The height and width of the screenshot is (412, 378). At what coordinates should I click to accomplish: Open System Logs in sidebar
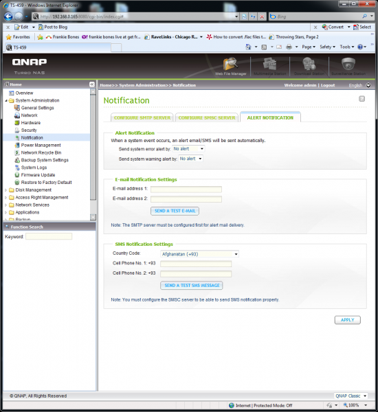point(34,168)
